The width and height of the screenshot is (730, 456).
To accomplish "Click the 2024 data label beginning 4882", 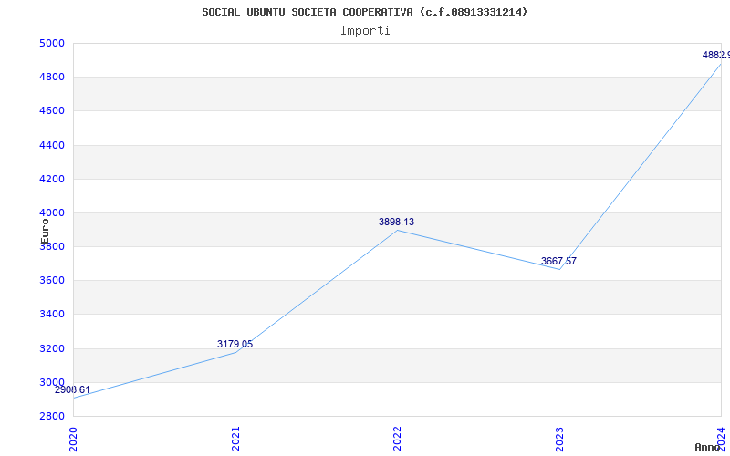I will point(716,55).
